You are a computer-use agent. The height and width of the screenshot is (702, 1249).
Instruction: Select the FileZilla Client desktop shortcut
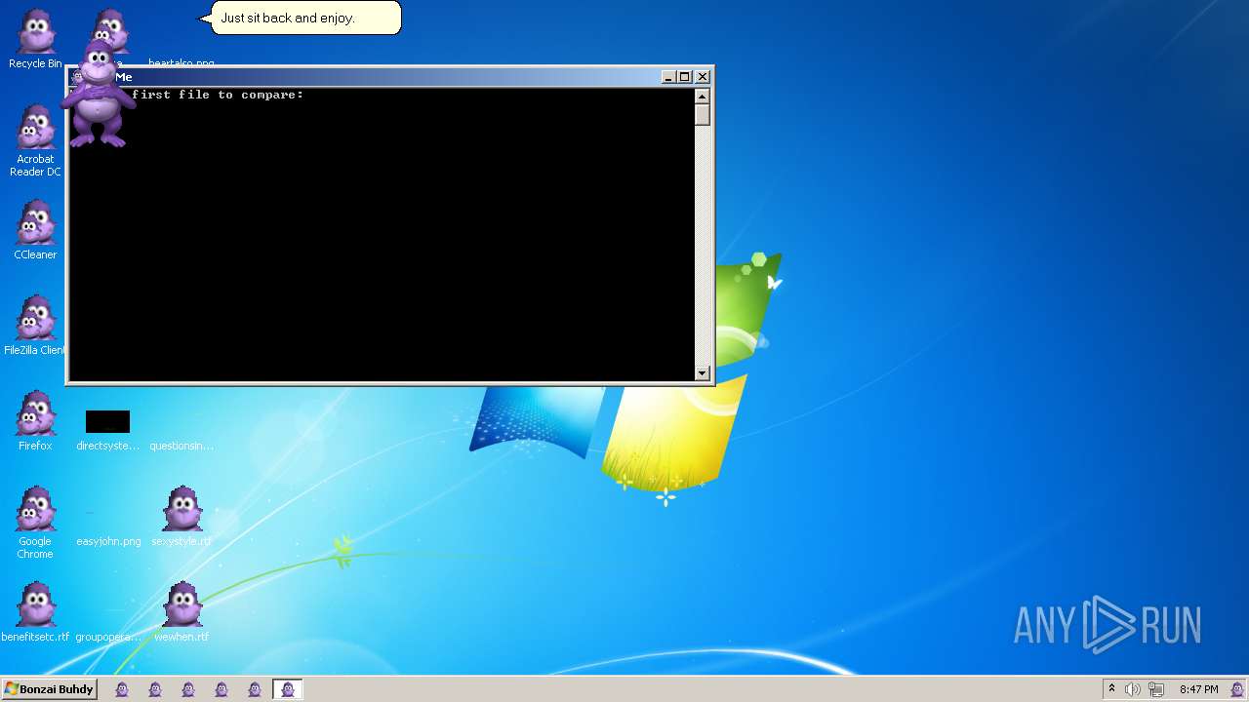tap(35, 326)
